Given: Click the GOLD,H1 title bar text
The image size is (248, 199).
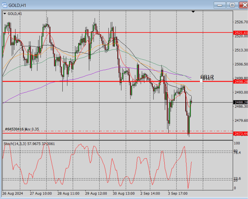Looking at the screenshot, I should click(x=17, y=6).
